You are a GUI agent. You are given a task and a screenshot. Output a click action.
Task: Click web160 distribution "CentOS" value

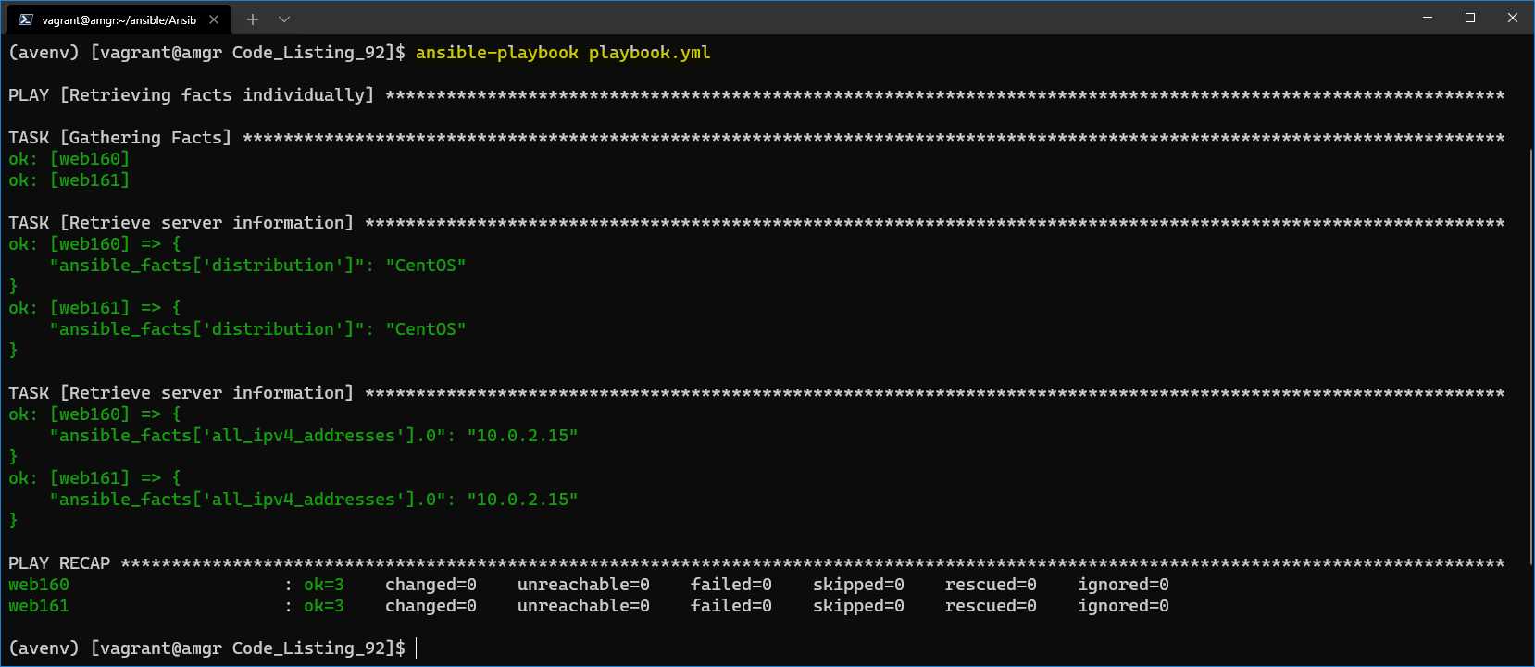[426, 266]
